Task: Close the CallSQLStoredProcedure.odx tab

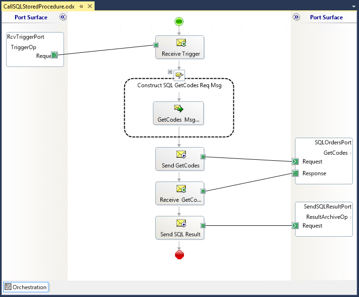Action: [89, 7]
